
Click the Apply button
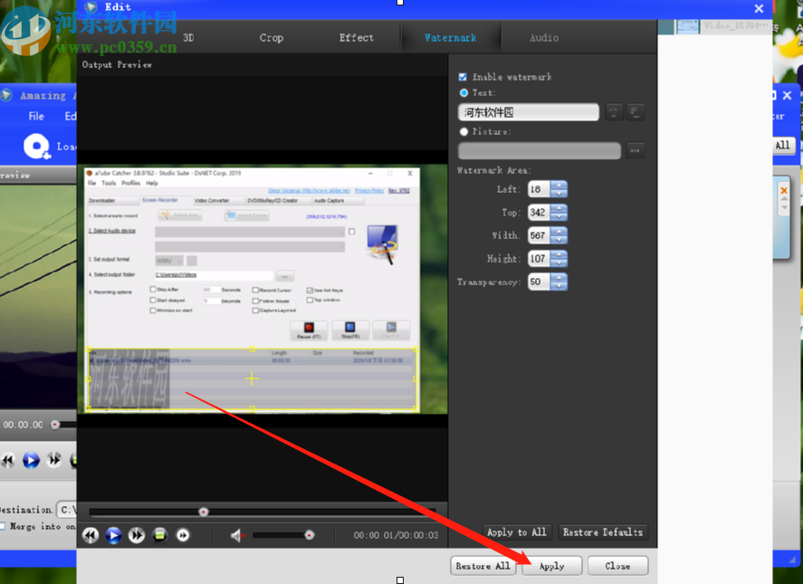[x=551, y=566]
